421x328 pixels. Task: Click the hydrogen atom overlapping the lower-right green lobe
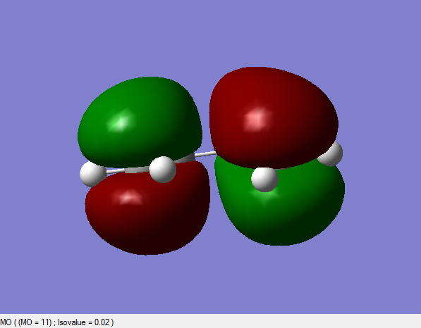[x=264, y=179]
